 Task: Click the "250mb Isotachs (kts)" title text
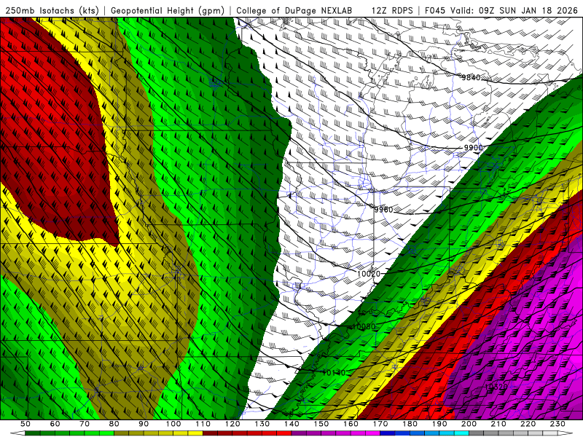coord(52,10)
